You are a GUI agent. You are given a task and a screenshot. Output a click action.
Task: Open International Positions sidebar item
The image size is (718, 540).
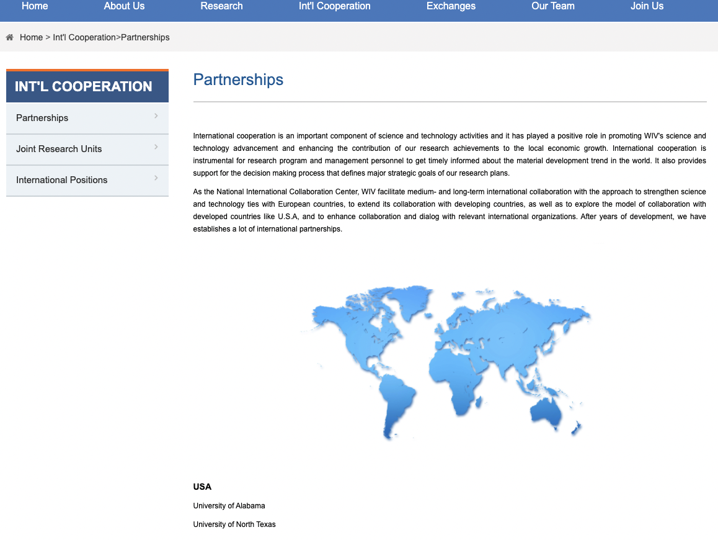62,180
